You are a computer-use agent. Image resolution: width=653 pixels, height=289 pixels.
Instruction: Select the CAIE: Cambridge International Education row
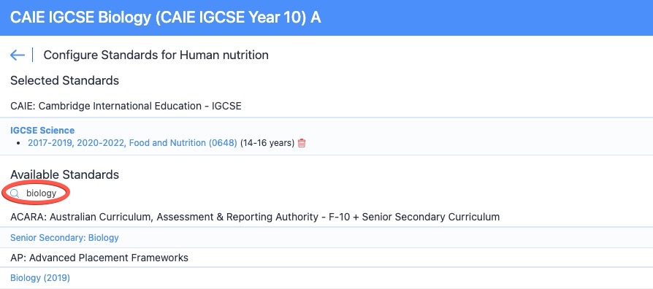326,106
